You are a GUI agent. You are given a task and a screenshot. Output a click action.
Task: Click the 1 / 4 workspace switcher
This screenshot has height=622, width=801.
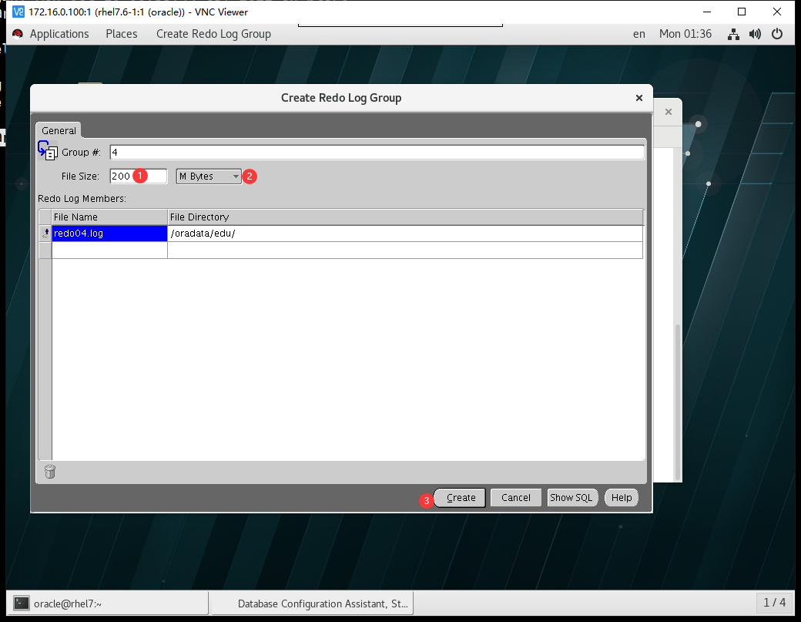[775, 603]
